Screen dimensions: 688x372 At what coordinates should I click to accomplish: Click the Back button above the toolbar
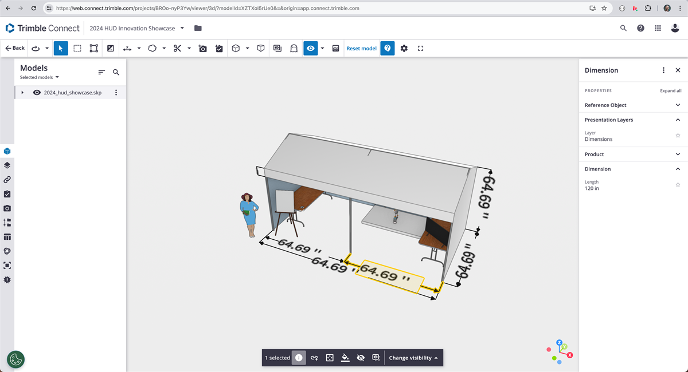point(14,48)
